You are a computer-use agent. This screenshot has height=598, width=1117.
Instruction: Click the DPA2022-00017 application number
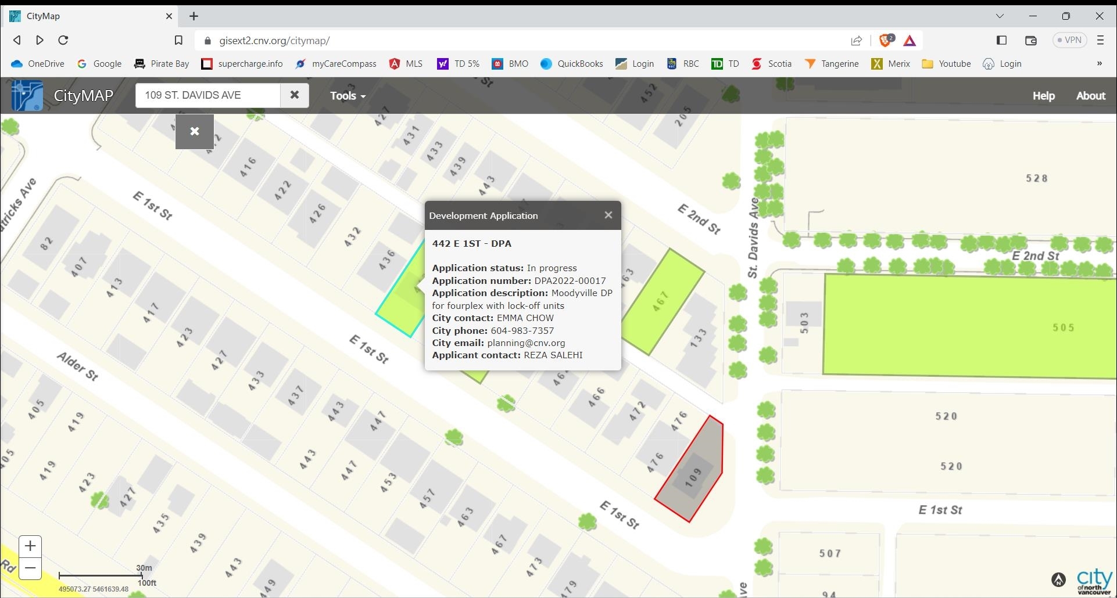pos(570,280)
